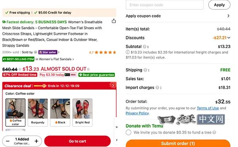Open the Import charges help icon
Screen dimensions: 238x147
(157, 88)
